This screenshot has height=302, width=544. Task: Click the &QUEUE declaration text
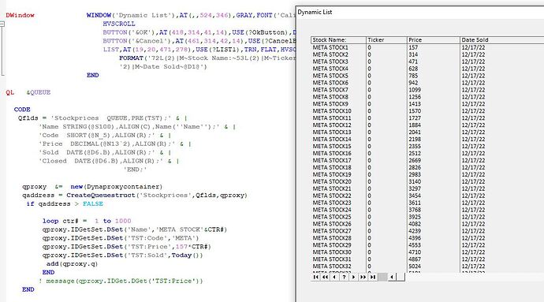pos(39,92)
